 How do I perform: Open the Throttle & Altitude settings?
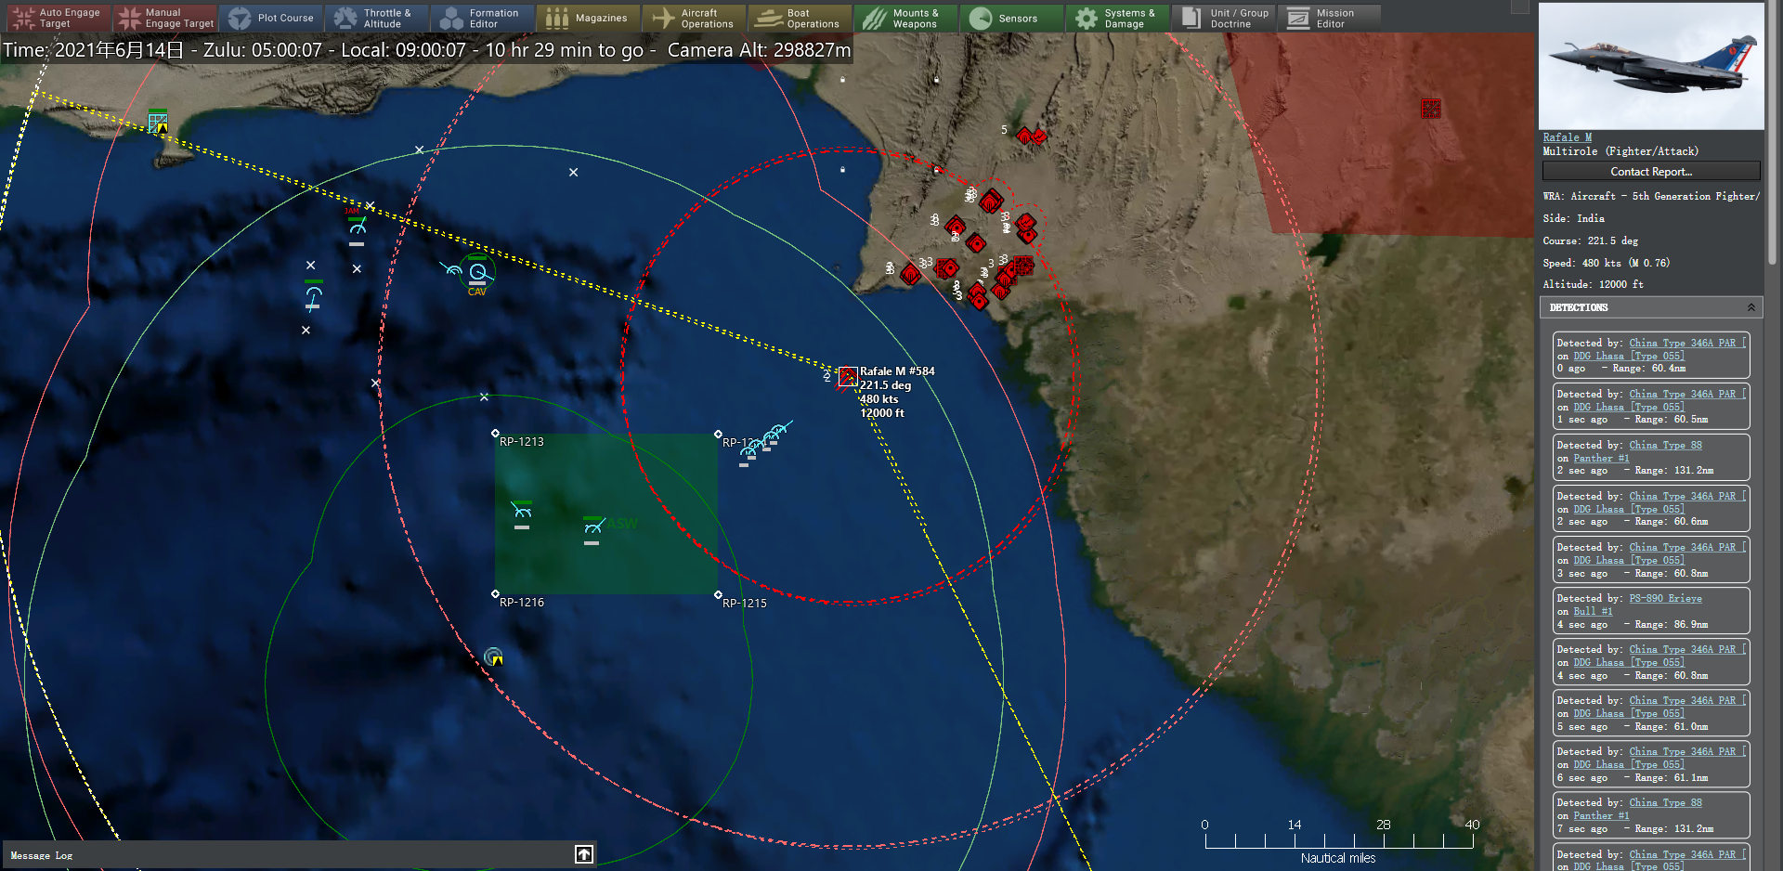(376, 18)
